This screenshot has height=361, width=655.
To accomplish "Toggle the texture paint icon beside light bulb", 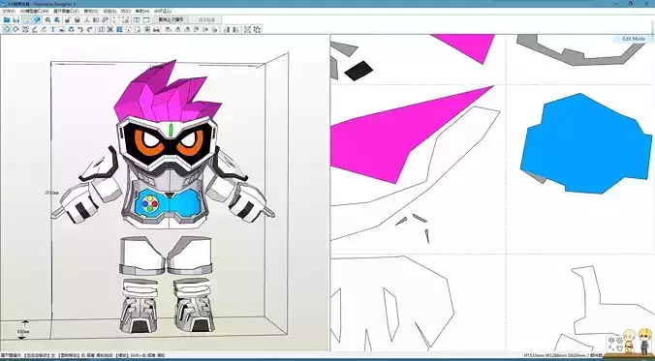I will 37,19.
